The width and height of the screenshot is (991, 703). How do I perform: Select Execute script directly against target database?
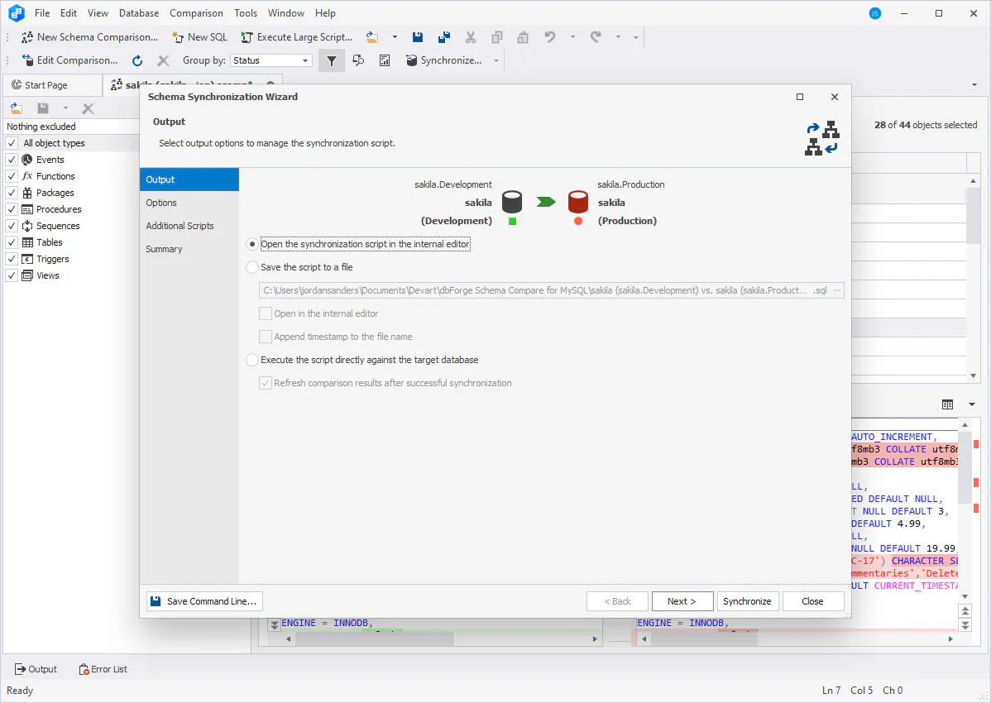coord(252,360)
